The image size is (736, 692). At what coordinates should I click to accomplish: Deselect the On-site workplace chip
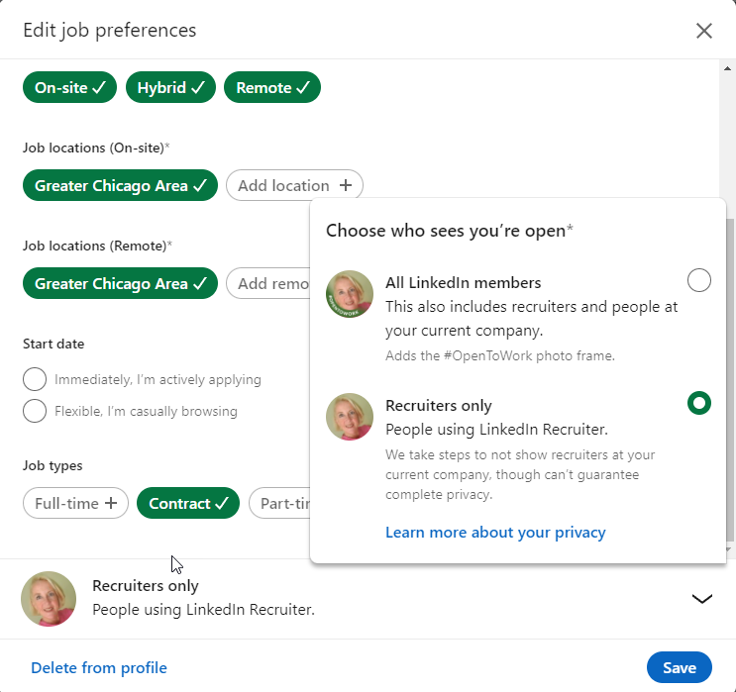[69, 87]
